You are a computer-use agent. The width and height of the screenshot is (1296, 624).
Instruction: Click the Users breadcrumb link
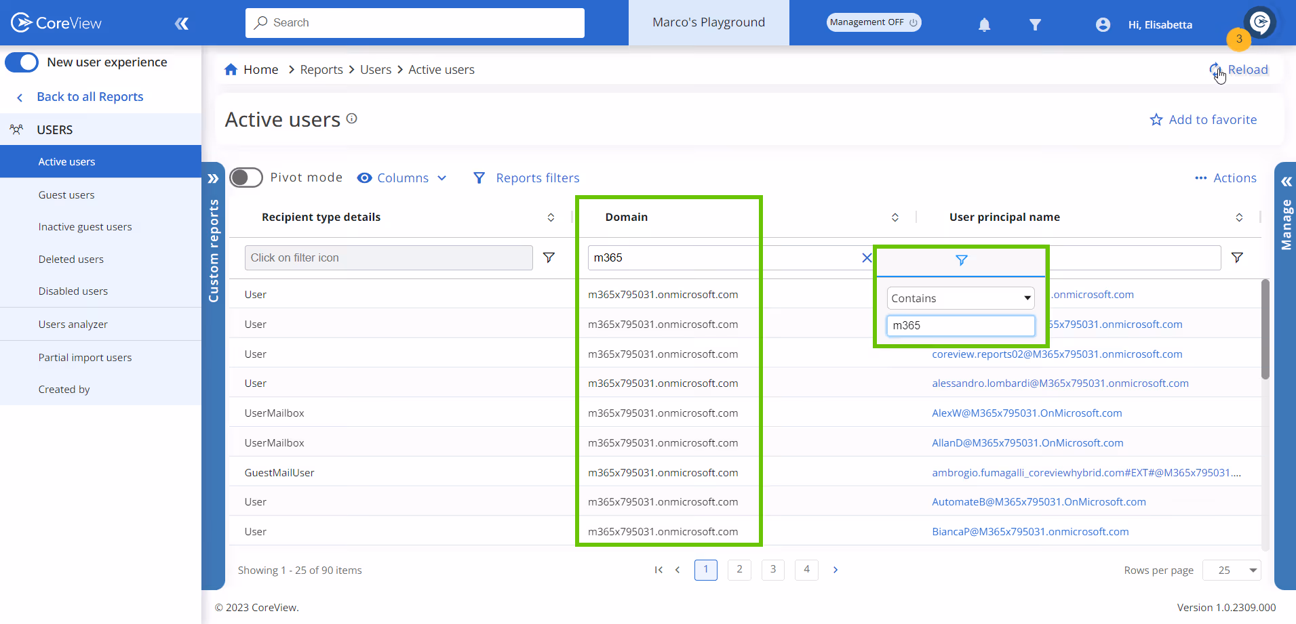[376, 70]
